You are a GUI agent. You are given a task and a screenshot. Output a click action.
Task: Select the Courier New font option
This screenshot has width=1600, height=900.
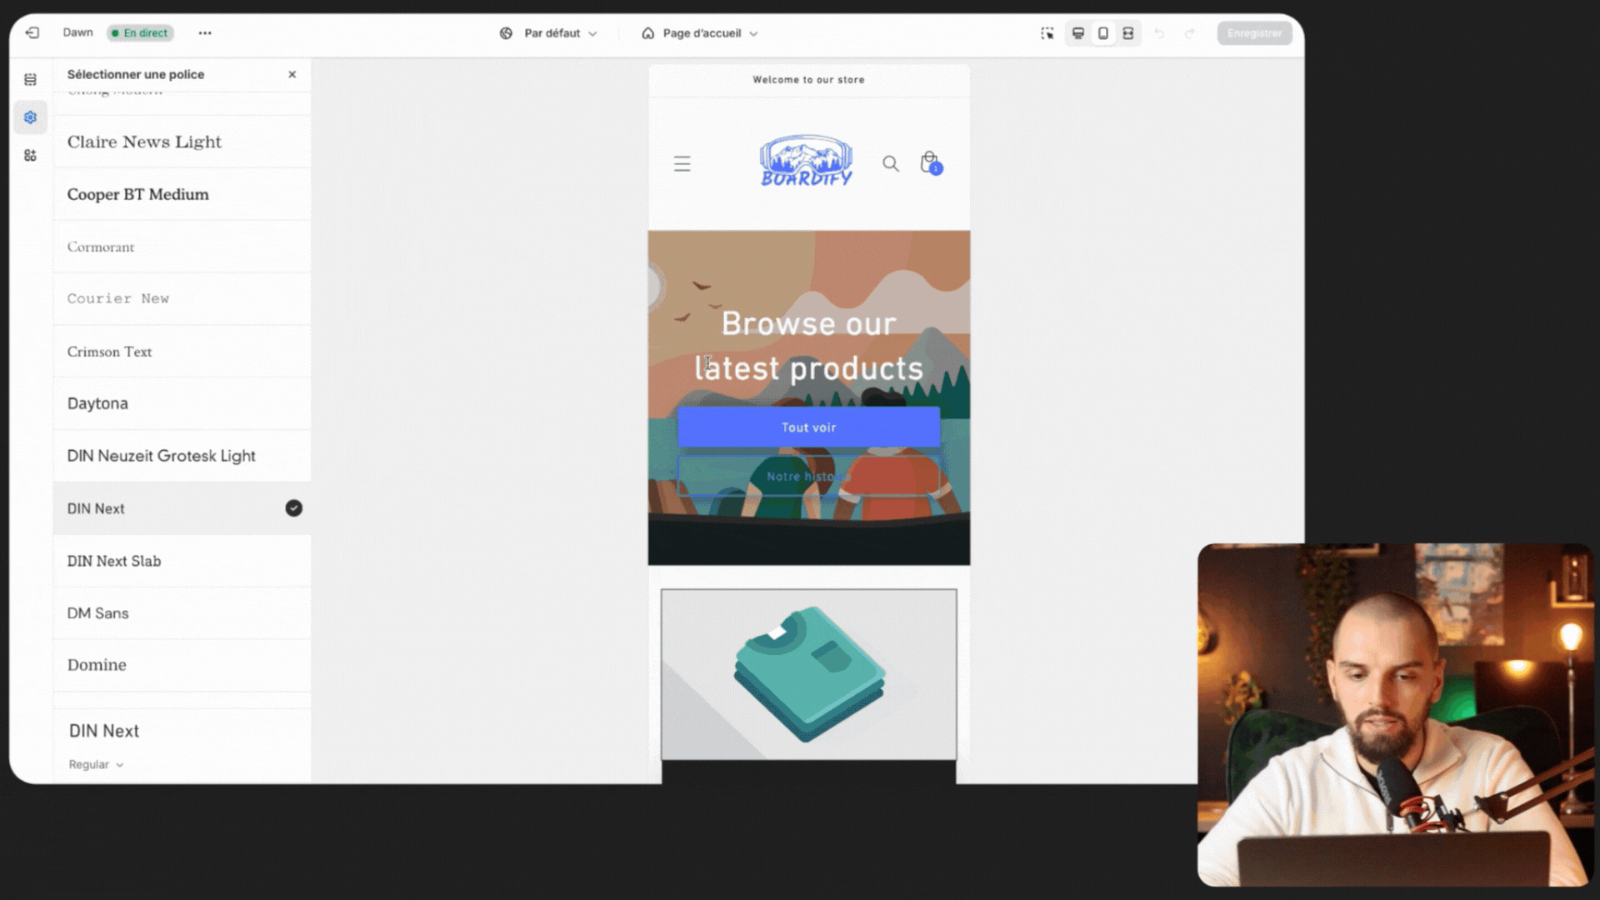[x=182, y=298]
